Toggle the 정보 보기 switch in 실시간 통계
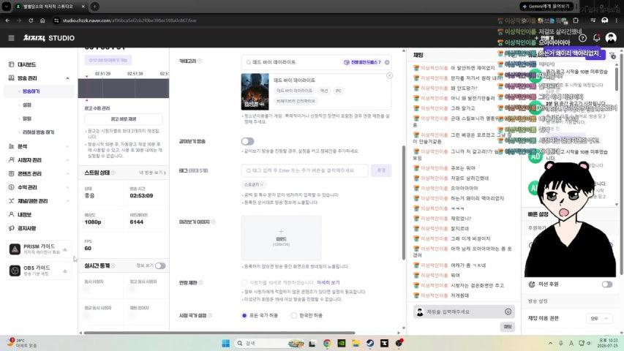This screenshot has height=351, width=624. (x=160, y=266)
